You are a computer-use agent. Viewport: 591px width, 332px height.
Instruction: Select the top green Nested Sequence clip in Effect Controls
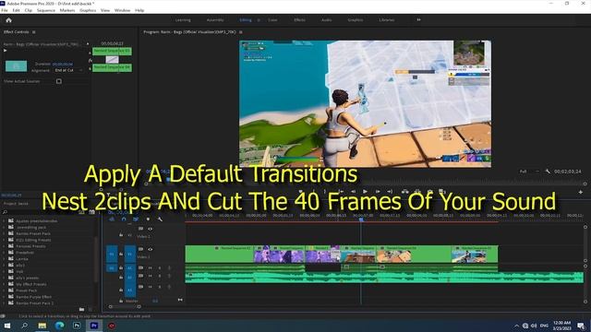[112, 52]
